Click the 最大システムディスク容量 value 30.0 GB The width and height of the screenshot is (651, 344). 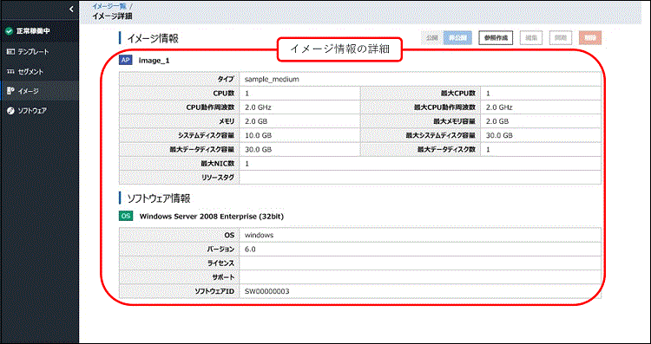499,135
